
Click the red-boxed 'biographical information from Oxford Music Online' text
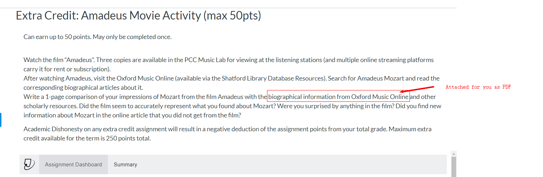pyautogui.click(x=338, y=96)
